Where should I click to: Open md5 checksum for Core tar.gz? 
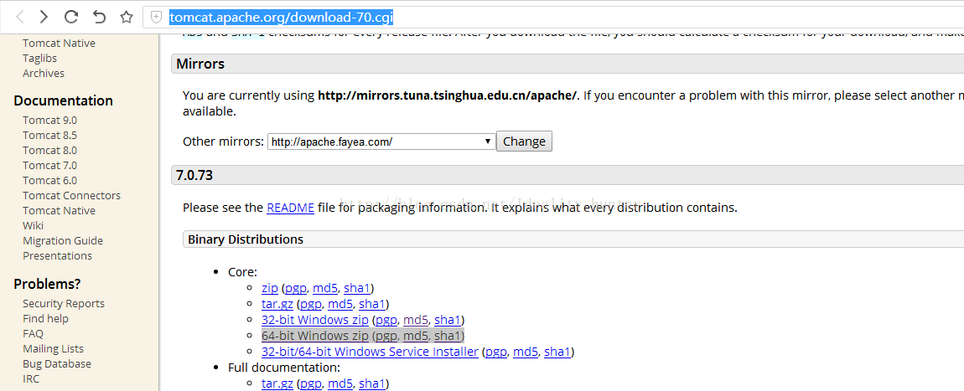(340, 304)
